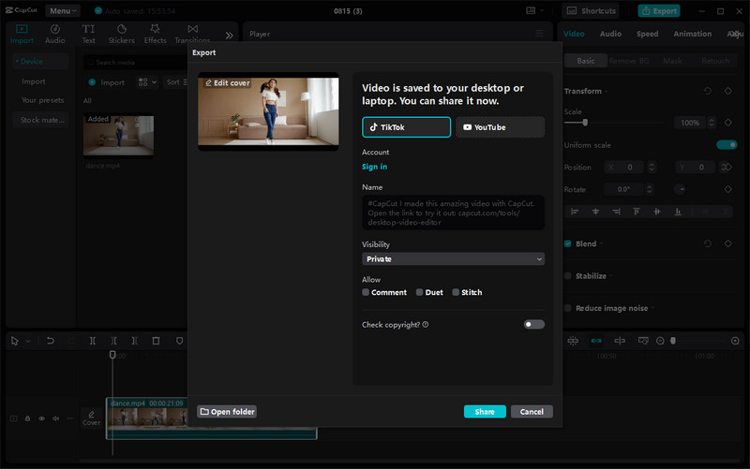
Task: Cancel the Export dialog
Action: point(532,412)
